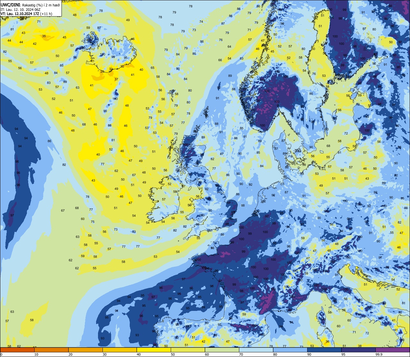Select the bright yellow 40–50 legend swatch
This screenshot has height=357, width=410.
[154, 350]
